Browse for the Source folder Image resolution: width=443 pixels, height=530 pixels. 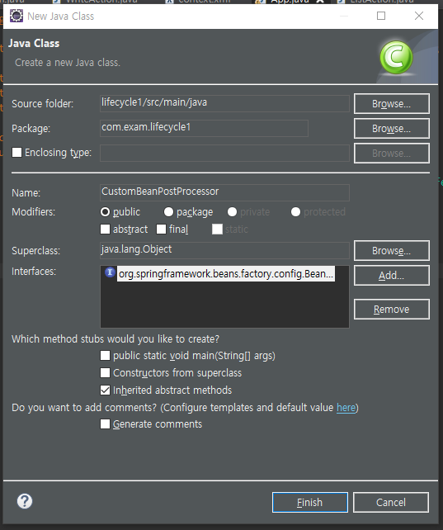(392, 103)
